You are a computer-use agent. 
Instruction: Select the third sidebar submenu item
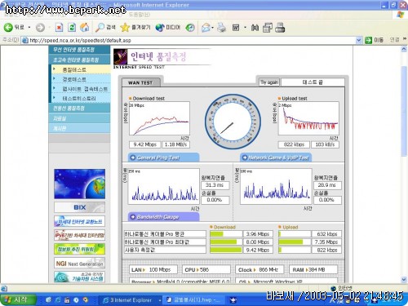[x=81, y=89]
